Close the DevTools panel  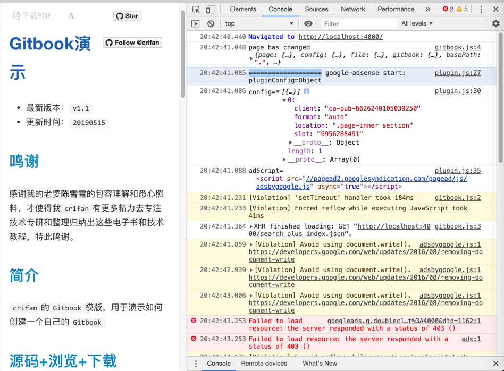coord(495,10)
